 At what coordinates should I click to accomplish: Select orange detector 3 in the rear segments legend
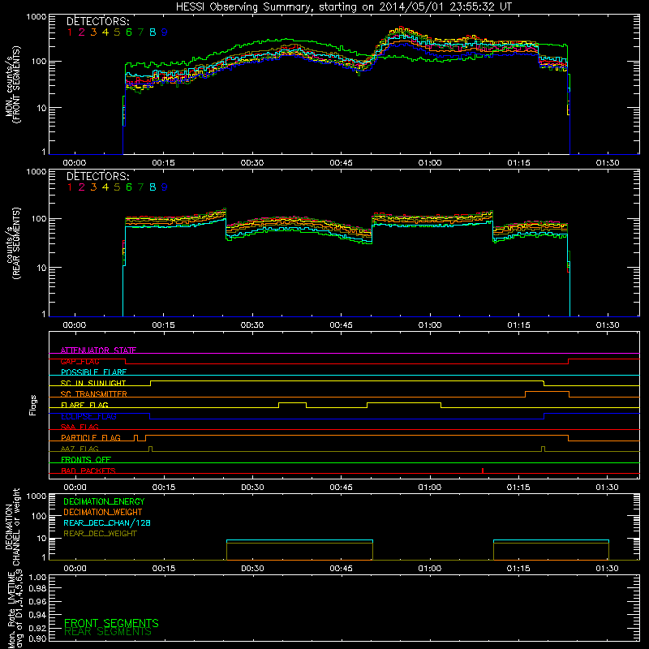pyautogui.click(x=93, y=187)
